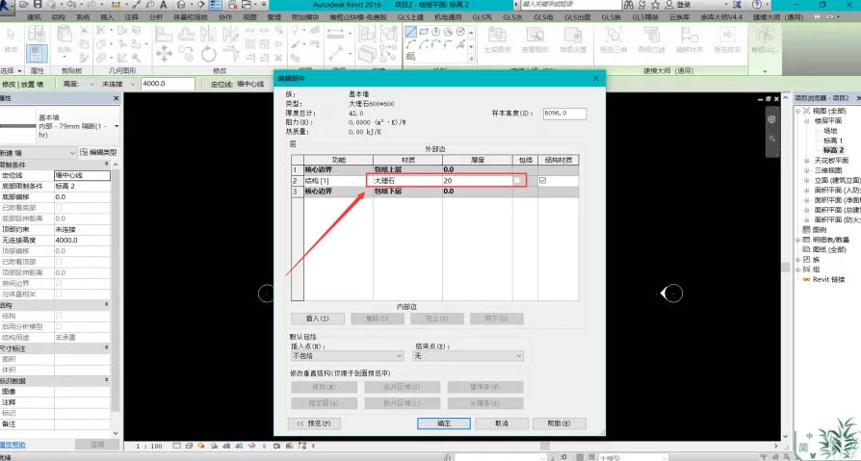Click the 取消 button in the dialog
The width and height of the screenshot is (861, 461).
pyautogui.click(x=502, y=423)
